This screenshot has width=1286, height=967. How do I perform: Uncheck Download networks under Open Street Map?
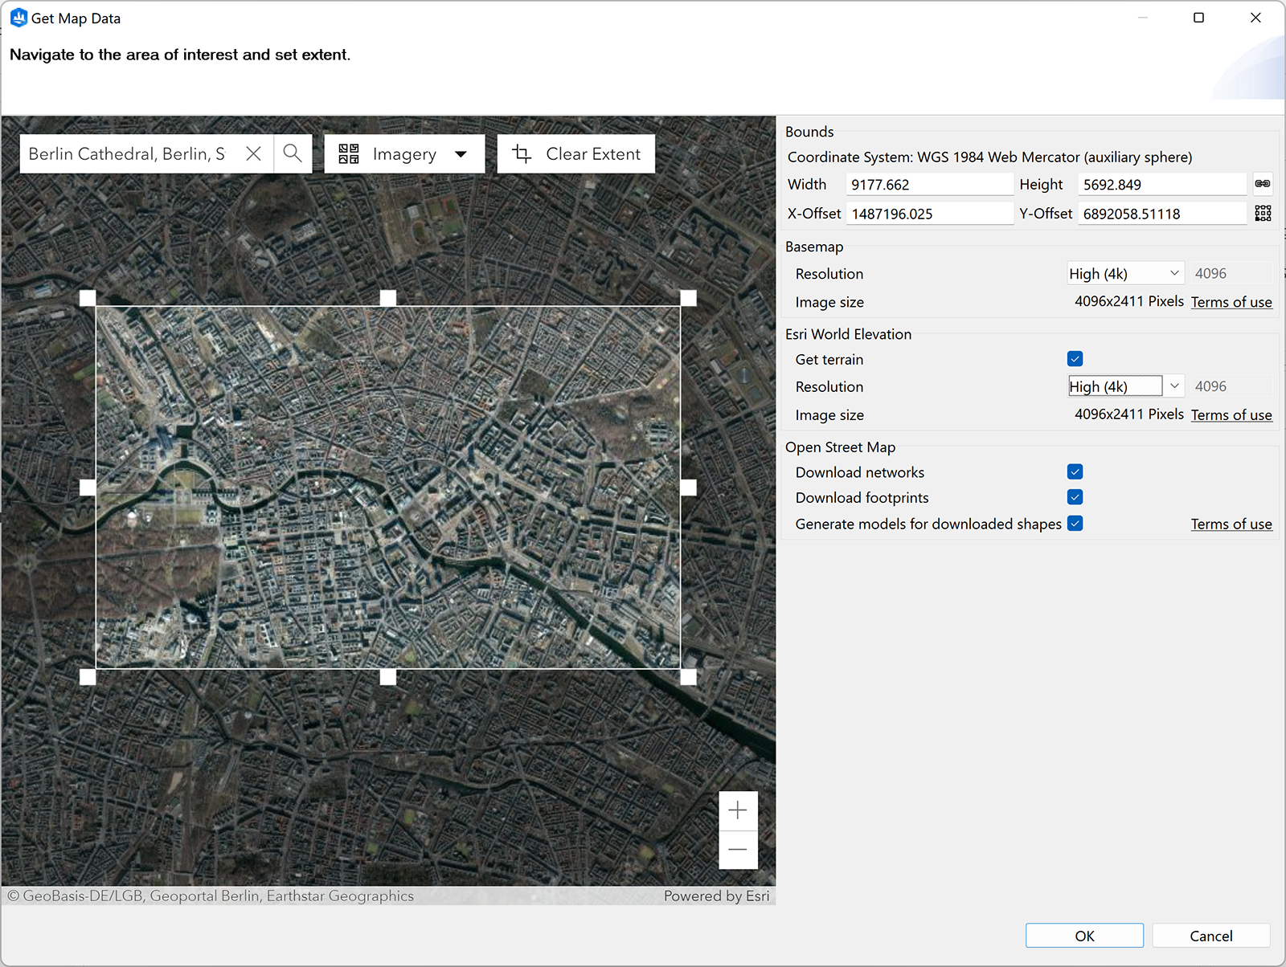(x=1075, y=471)
